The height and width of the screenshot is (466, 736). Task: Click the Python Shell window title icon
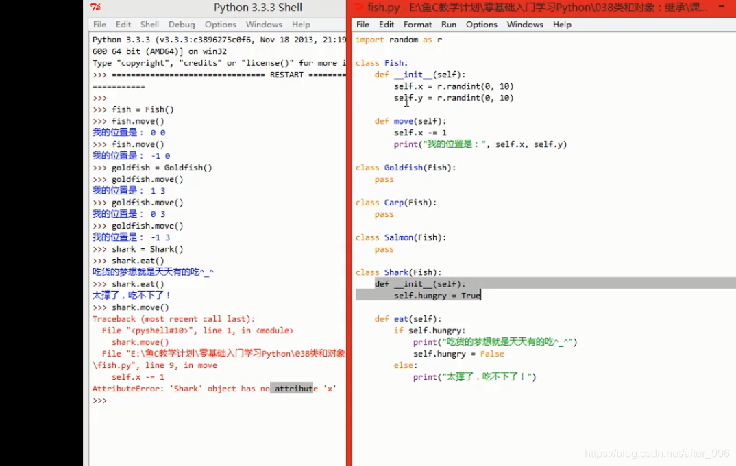(95, 7)
